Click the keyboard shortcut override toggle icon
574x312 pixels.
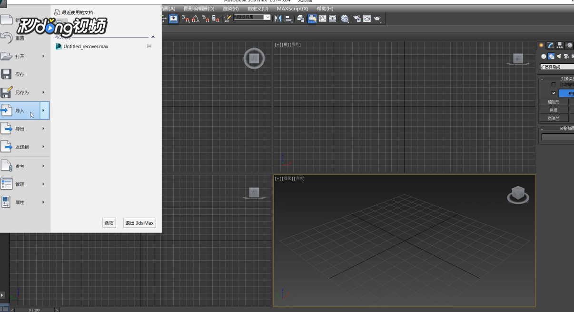[x=174, y=19]
